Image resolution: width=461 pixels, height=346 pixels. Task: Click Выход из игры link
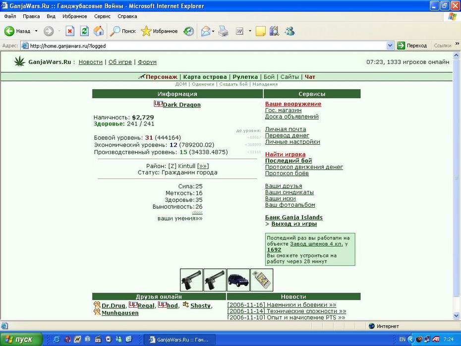pos(294,224)
